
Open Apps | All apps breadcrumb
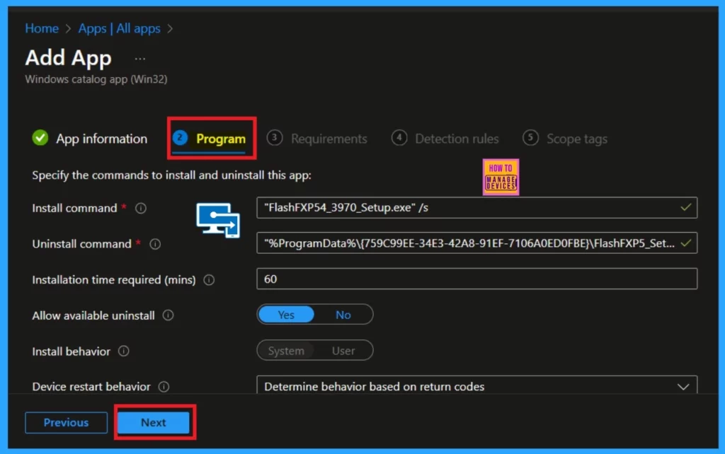click(119, 28)
